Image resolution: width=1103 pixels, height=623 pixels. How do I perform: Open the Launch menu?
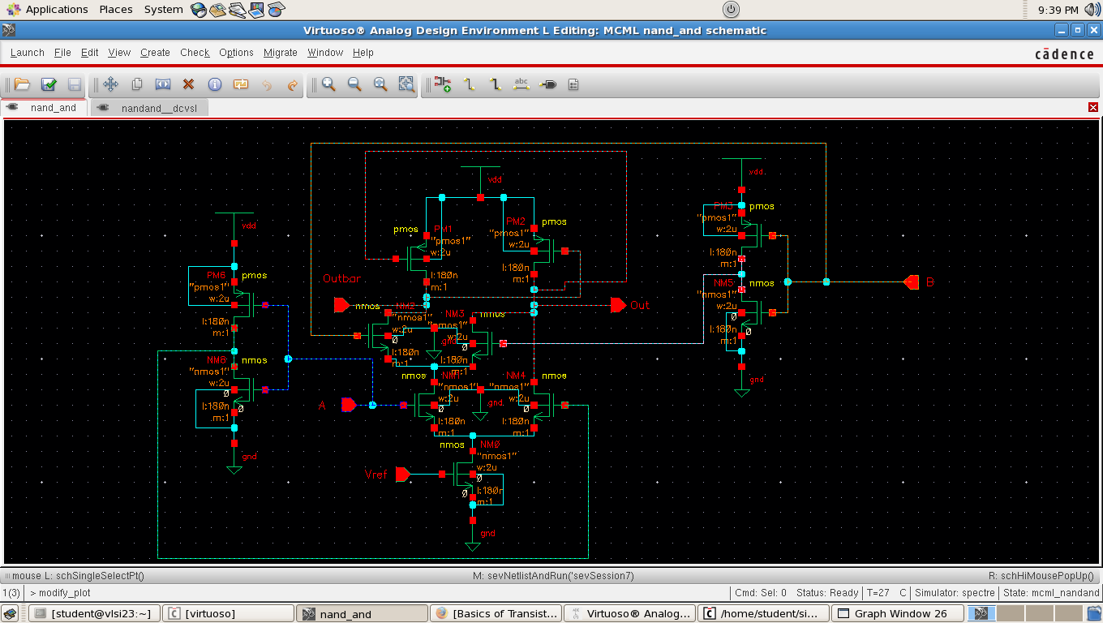pos(28,53)
